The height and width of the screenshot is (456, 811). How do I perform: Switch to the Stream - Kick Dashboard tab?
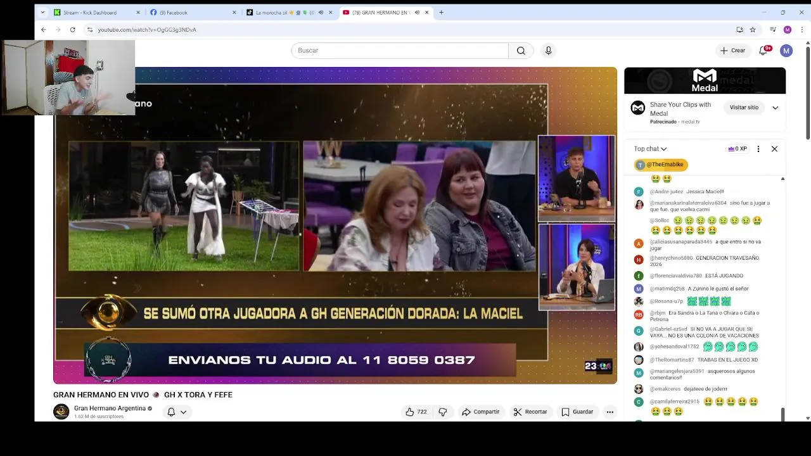coord(97,13)
